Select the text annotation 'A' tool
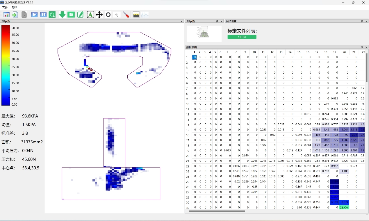The width and height of the screenshot is (369, 221). pyautogui.click(x=90, y=15)
